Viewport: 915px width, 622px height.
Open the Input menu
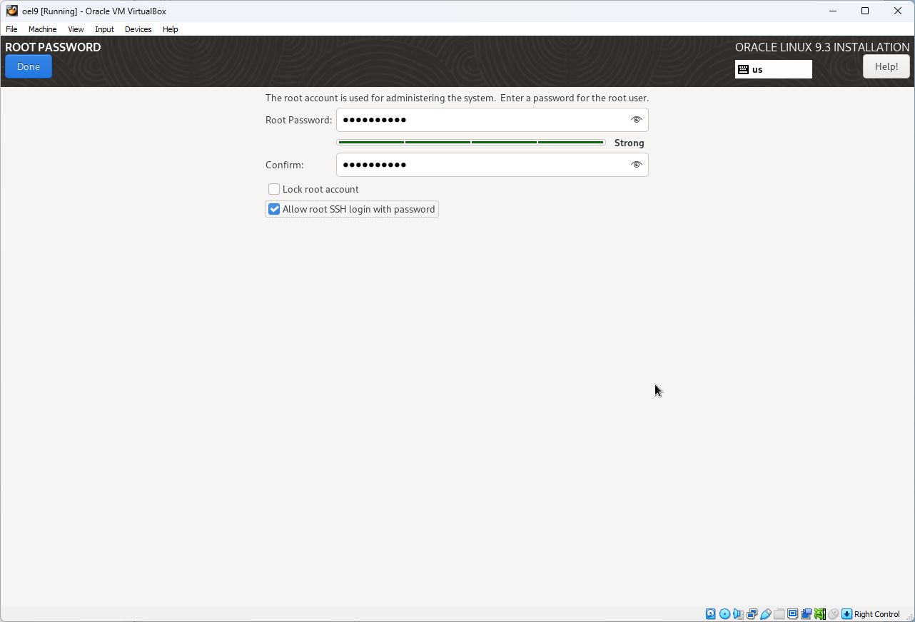click(104, 29)
